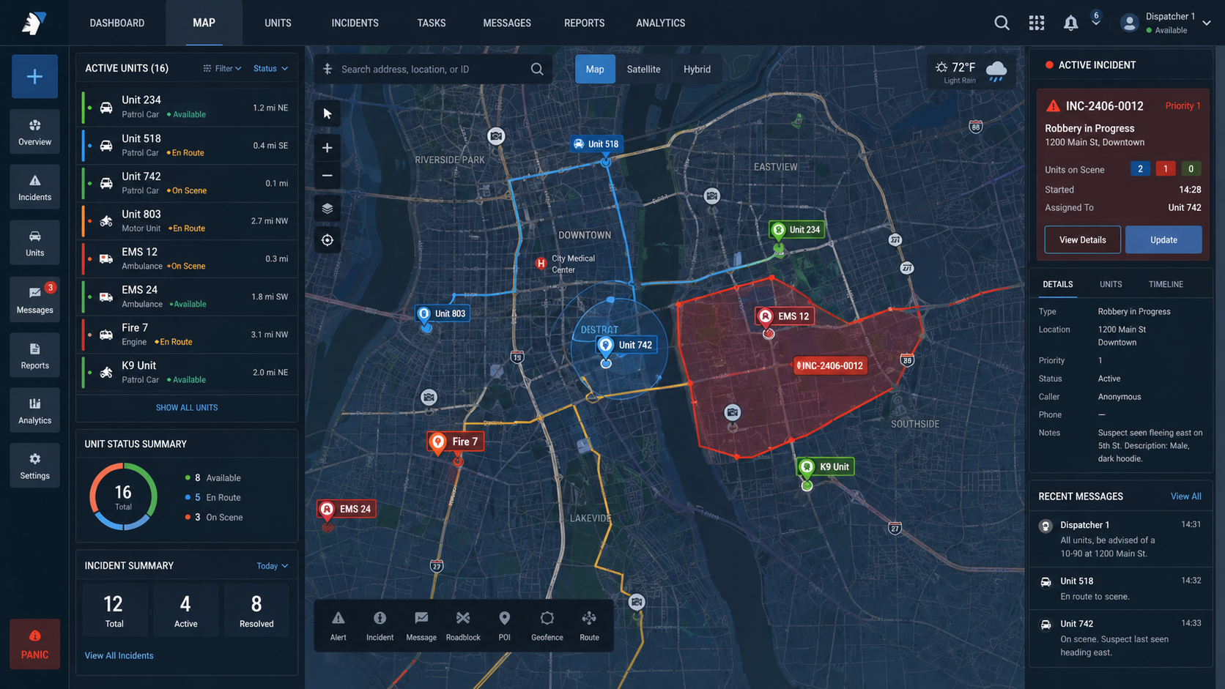The height and width of the screenshot is (689, 1225).
Task: Click the Unit Status Summary donut chart
Action: click(x=122, y=496)
